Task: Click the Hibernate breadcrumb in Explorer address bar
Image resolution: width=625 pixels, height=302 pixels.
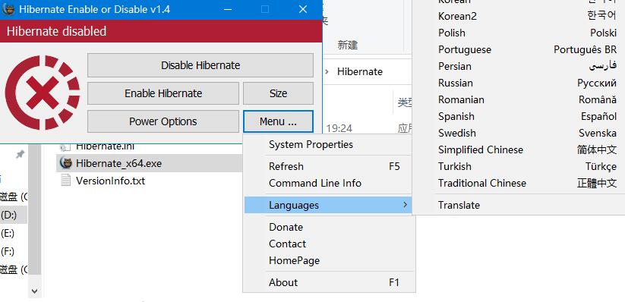Action: [359, 72]
